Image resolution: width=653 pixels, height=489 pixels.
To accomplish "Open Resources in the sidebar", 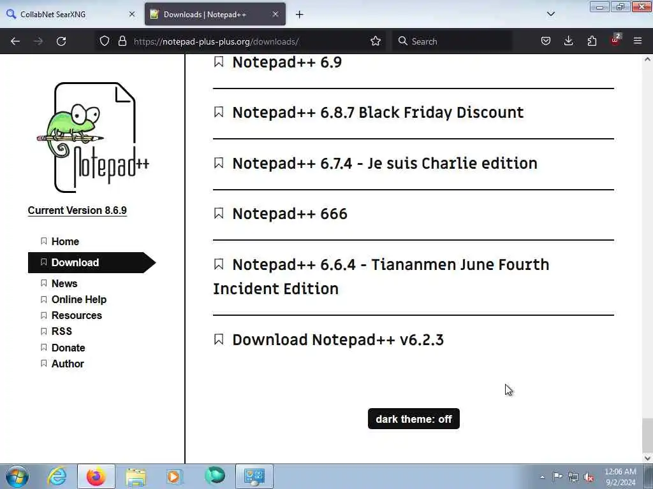I will 77,315.
